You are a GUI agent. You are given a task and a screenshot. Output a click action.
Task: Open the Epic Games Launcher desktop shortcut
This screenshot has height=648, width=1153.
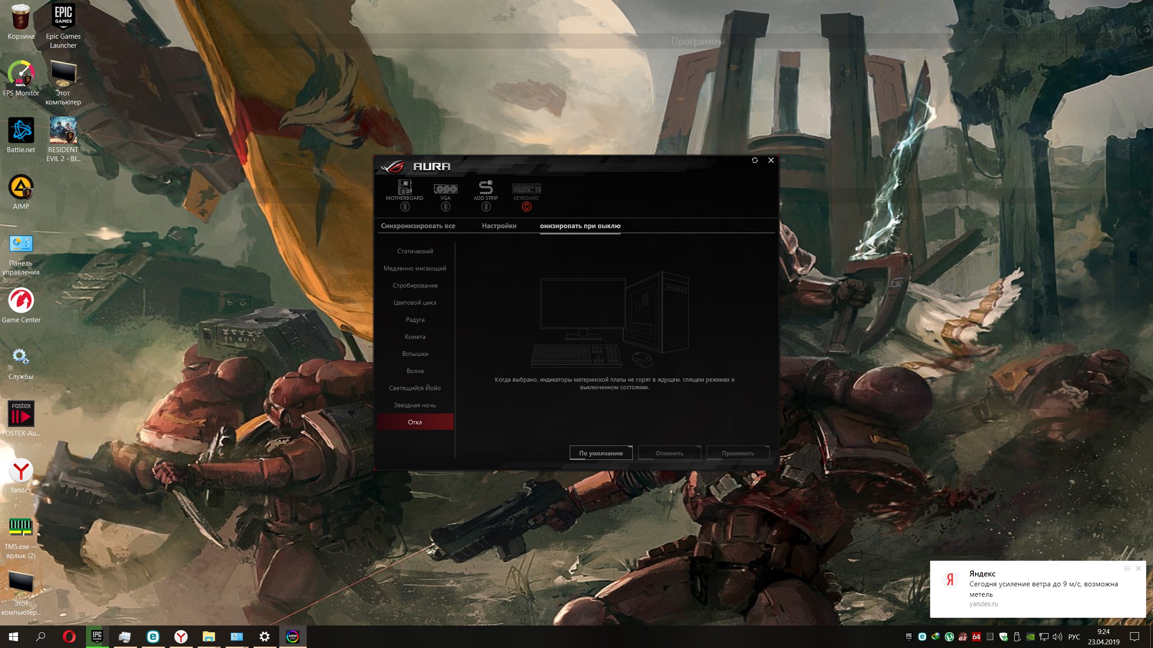point(63,25)
